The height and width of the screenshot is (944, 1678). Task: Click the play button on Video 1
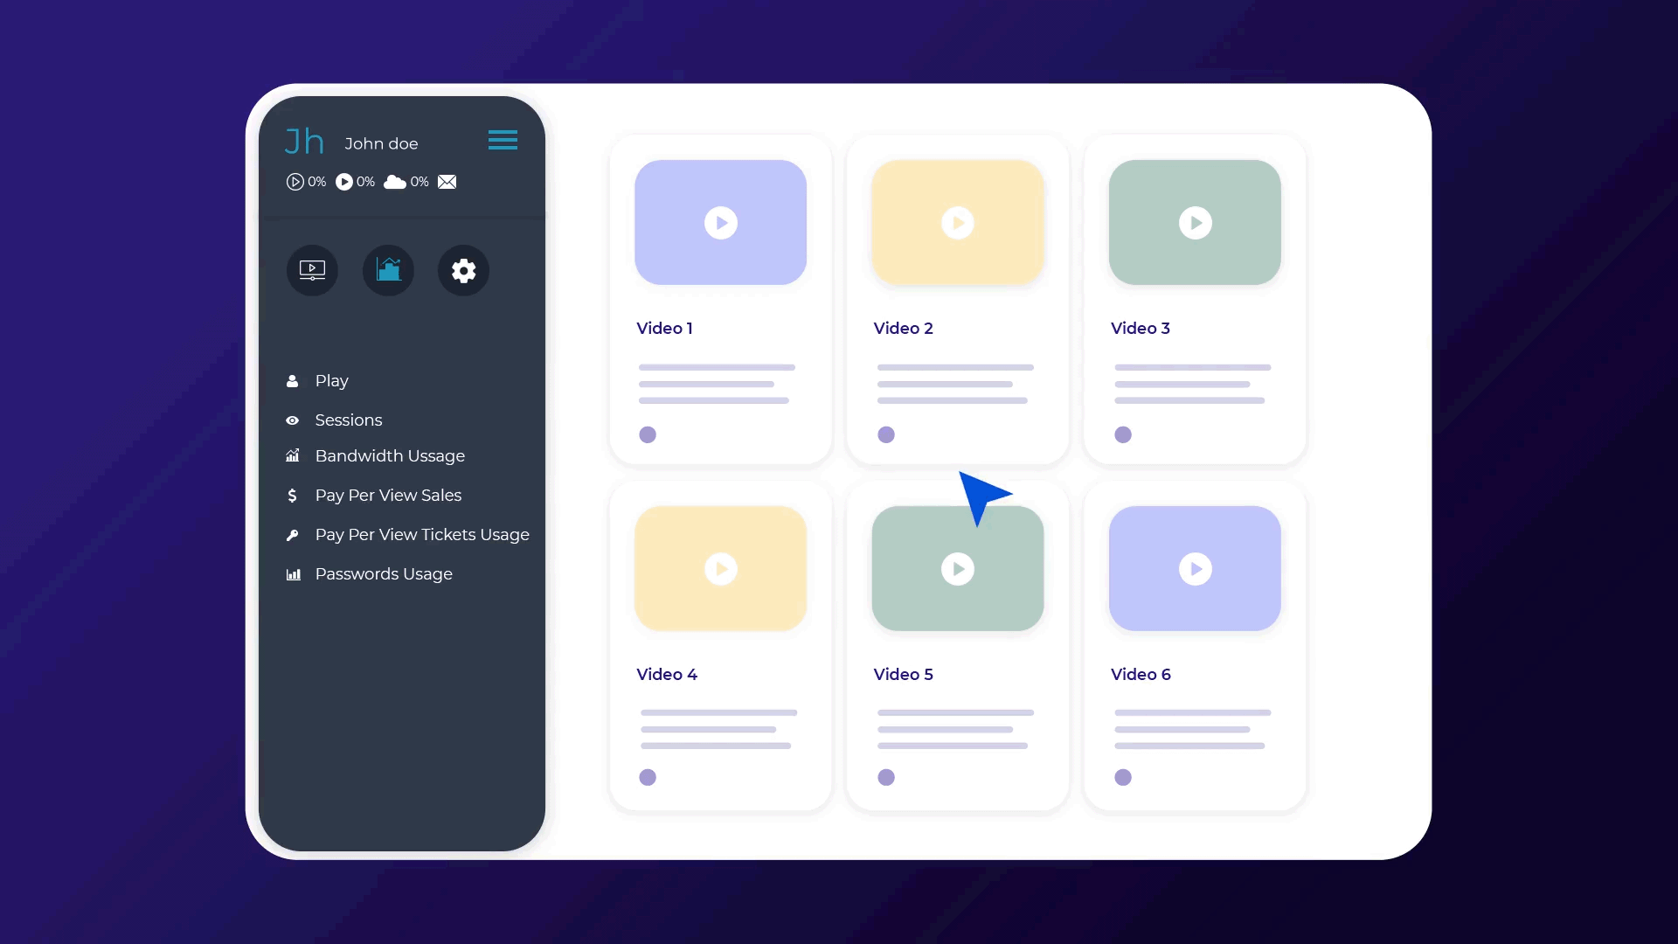point(720,223)
